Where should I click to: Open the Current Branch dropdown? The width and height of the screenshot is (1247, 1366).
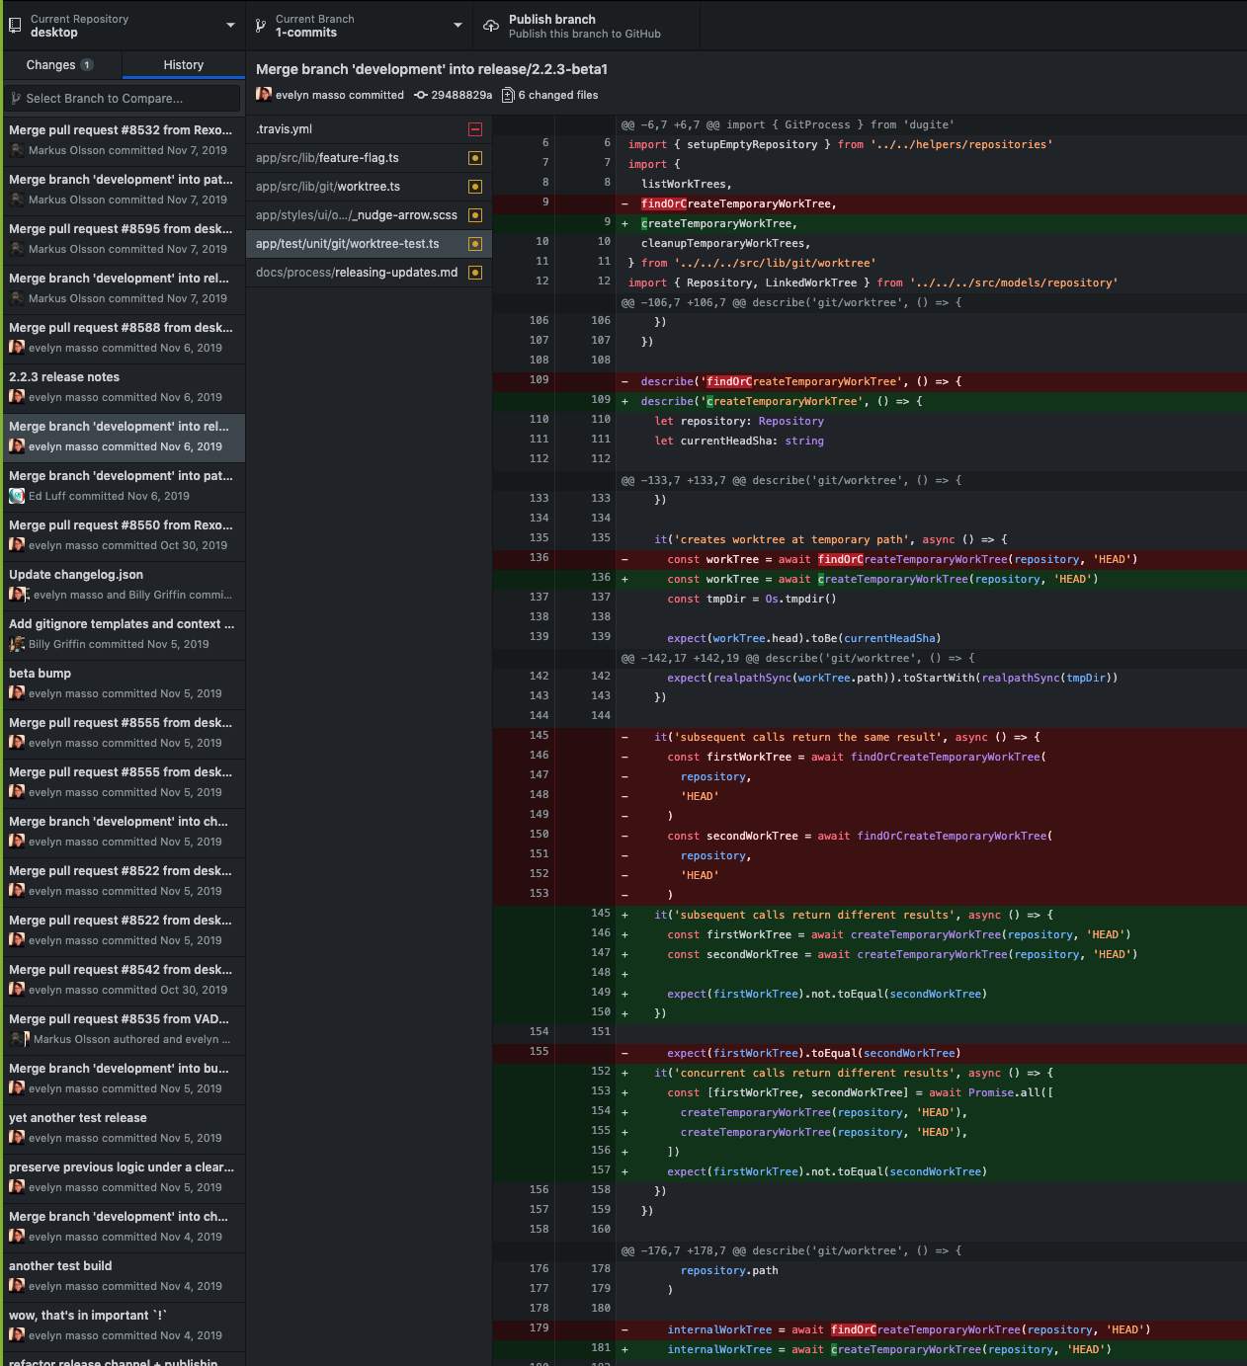[x=359, y=25]
